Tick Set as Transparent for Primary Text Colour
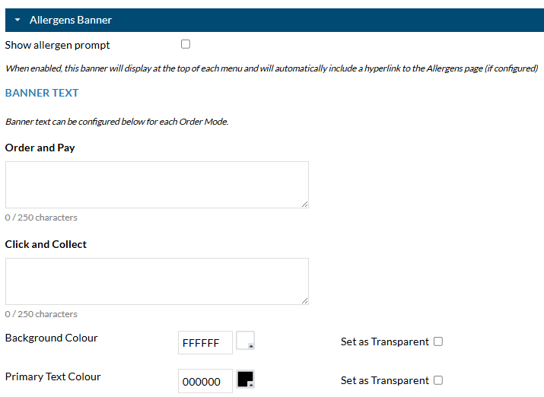 click(x=438, y=380)
